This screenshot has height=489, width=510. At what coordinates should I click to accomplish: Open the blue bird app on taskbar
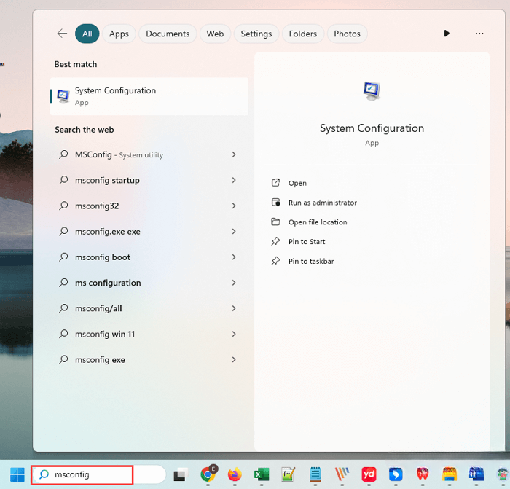396,474
